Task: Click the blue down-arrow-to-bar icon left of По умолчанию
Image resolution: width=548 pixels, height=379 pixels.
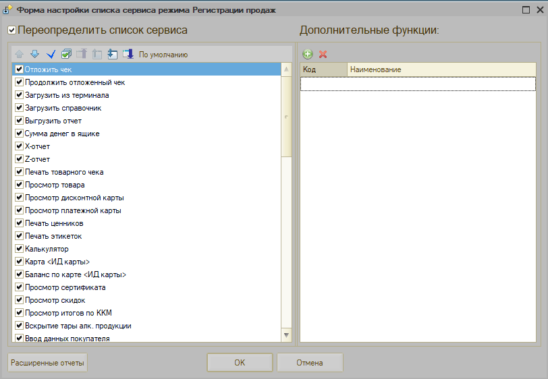Action: (128, 54)
